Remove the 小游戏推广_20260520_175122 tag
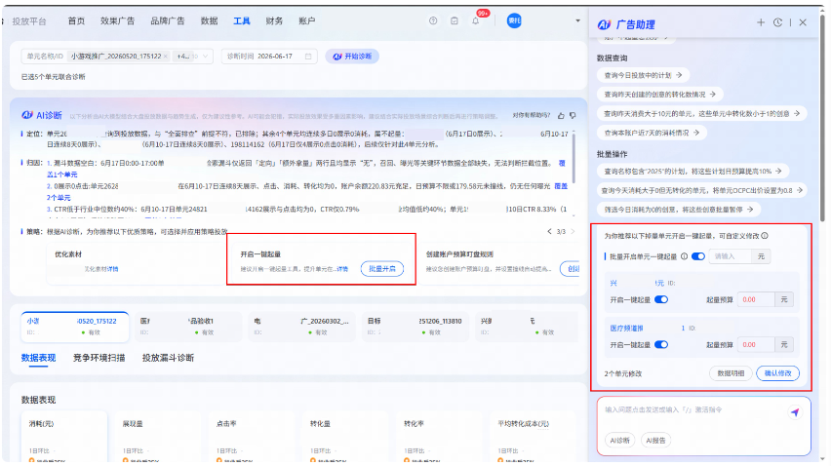The width and height of the screenshot is (831, 466). coord(166,57)
